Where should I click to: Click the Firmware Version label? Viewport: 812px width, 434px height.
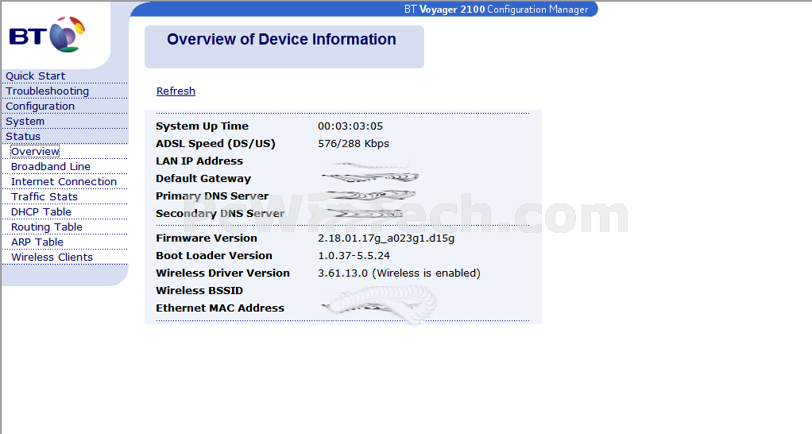pyautogui.click(x=207, y=238)
